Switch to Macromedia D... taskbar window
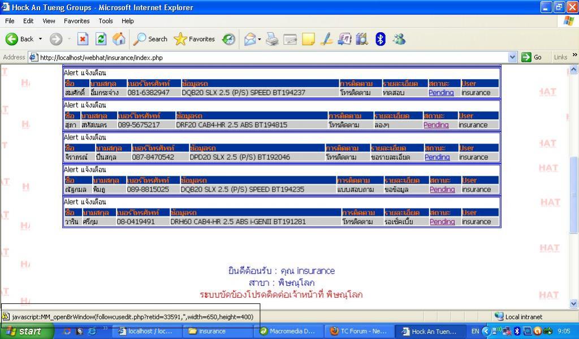The height and width of the screenshot is (339, 579). [289, 331]
